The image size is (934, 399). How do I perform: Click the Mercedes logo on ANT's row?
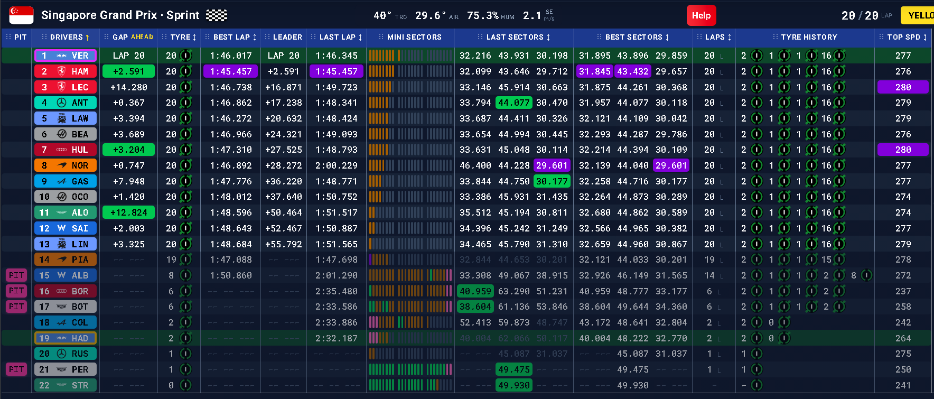(62, 103)
